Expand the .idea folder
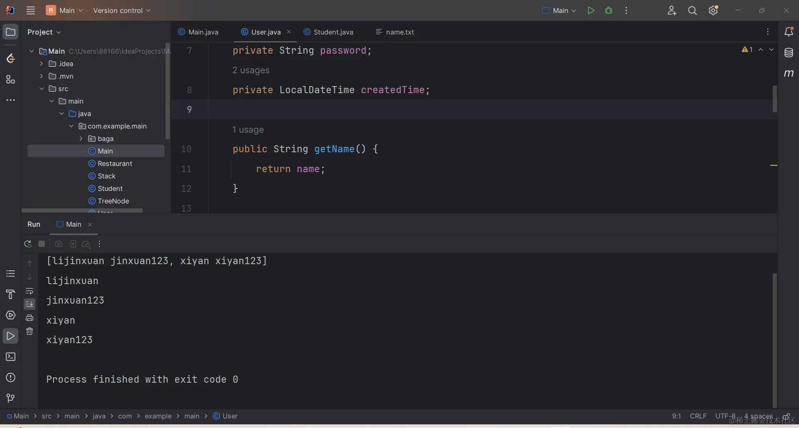 click(x=41, y=64)
